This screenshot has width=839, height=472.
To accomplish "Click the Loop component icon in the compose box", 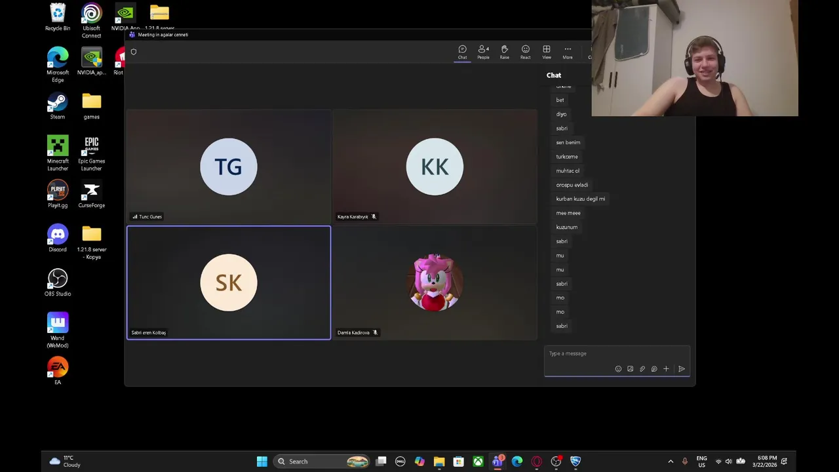I will [654, 369].
